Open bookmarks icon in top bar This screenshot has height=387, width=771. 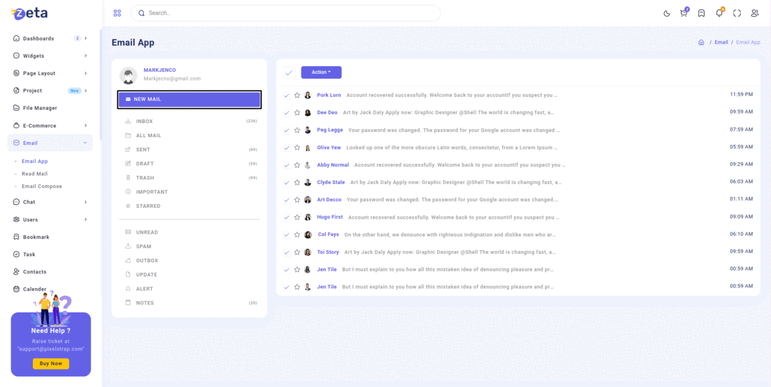[701, 13]
